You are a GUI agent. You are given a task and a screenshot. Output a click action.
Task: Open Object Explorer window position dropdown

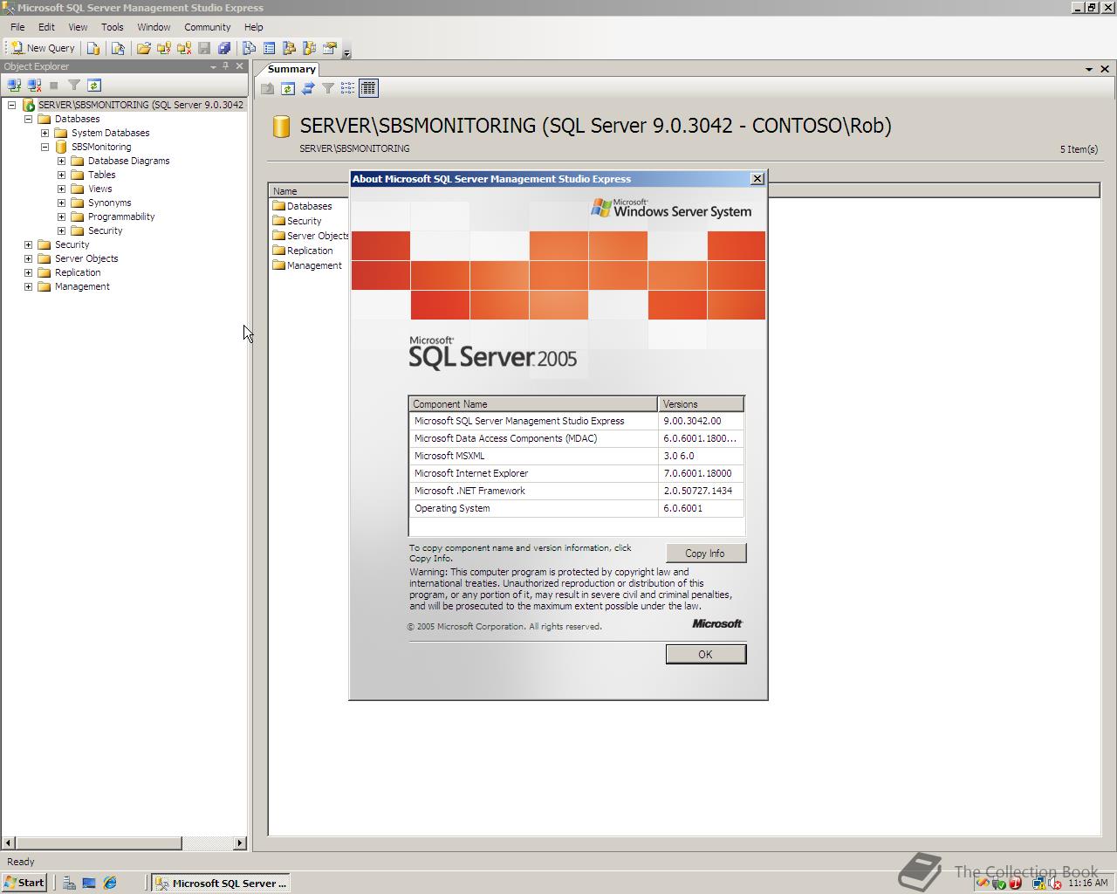[x=213, y=66]
